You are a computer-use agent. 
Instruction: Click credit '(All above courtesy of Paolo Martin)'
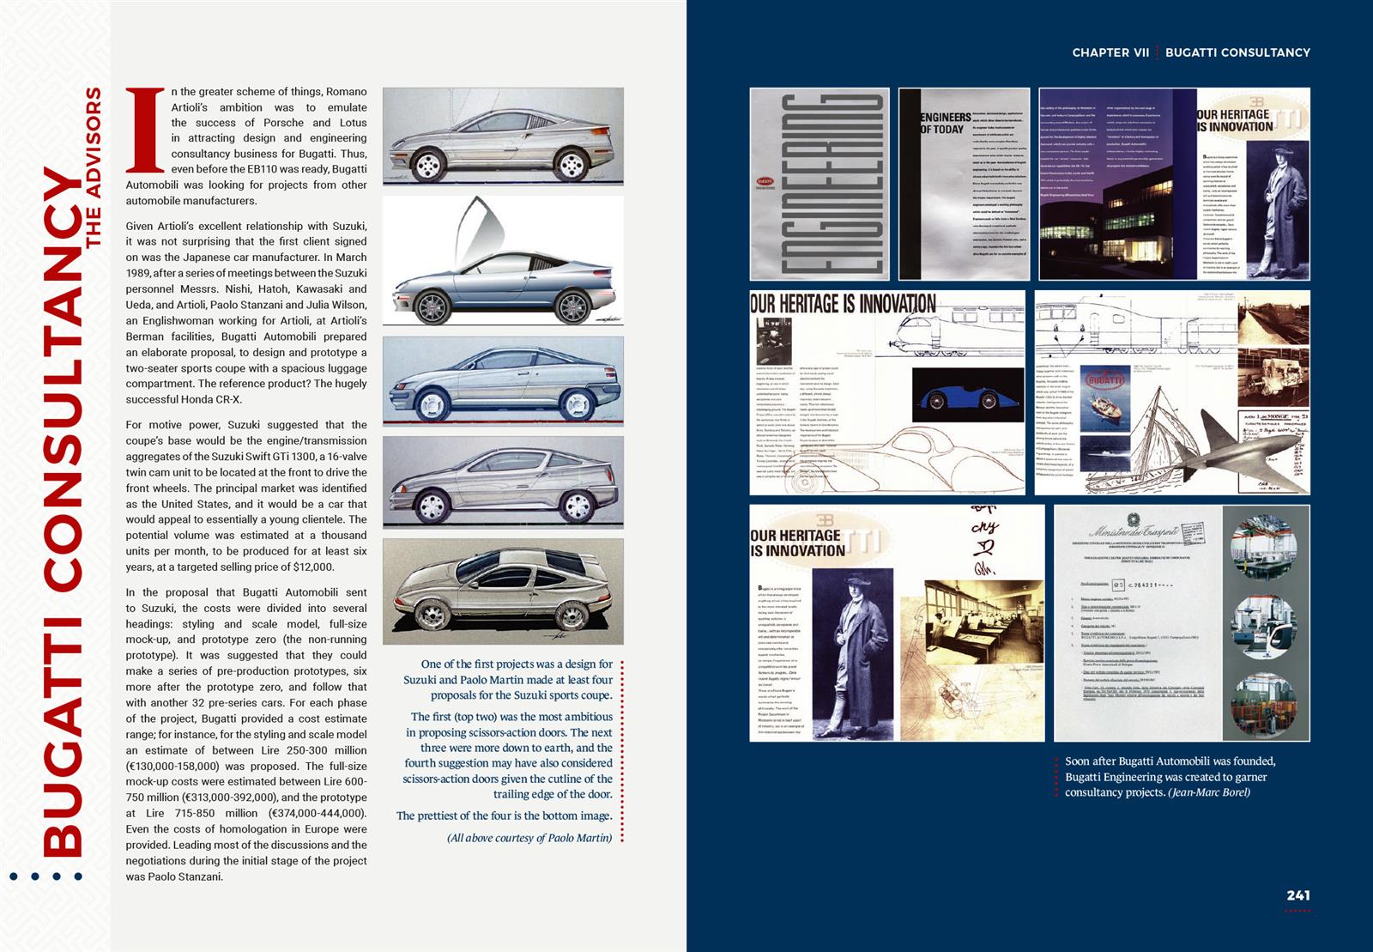click(x=529, y=838)
